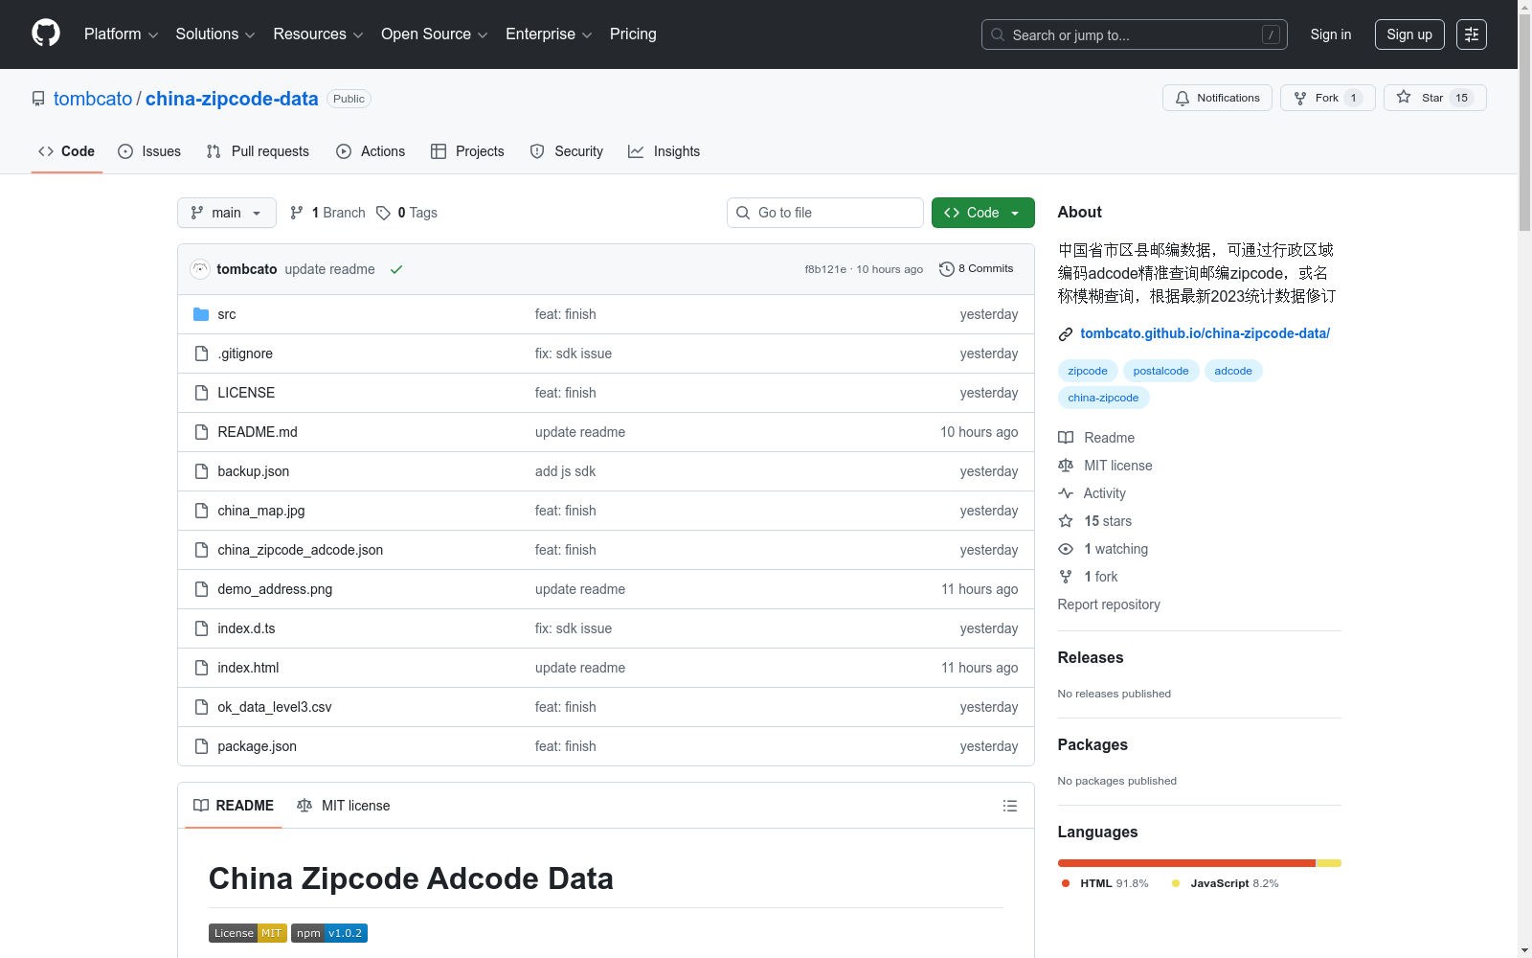Click the tombcato avatar in commit bar
The height and width of the screenshot is (958, 1532).
(200, 269)
